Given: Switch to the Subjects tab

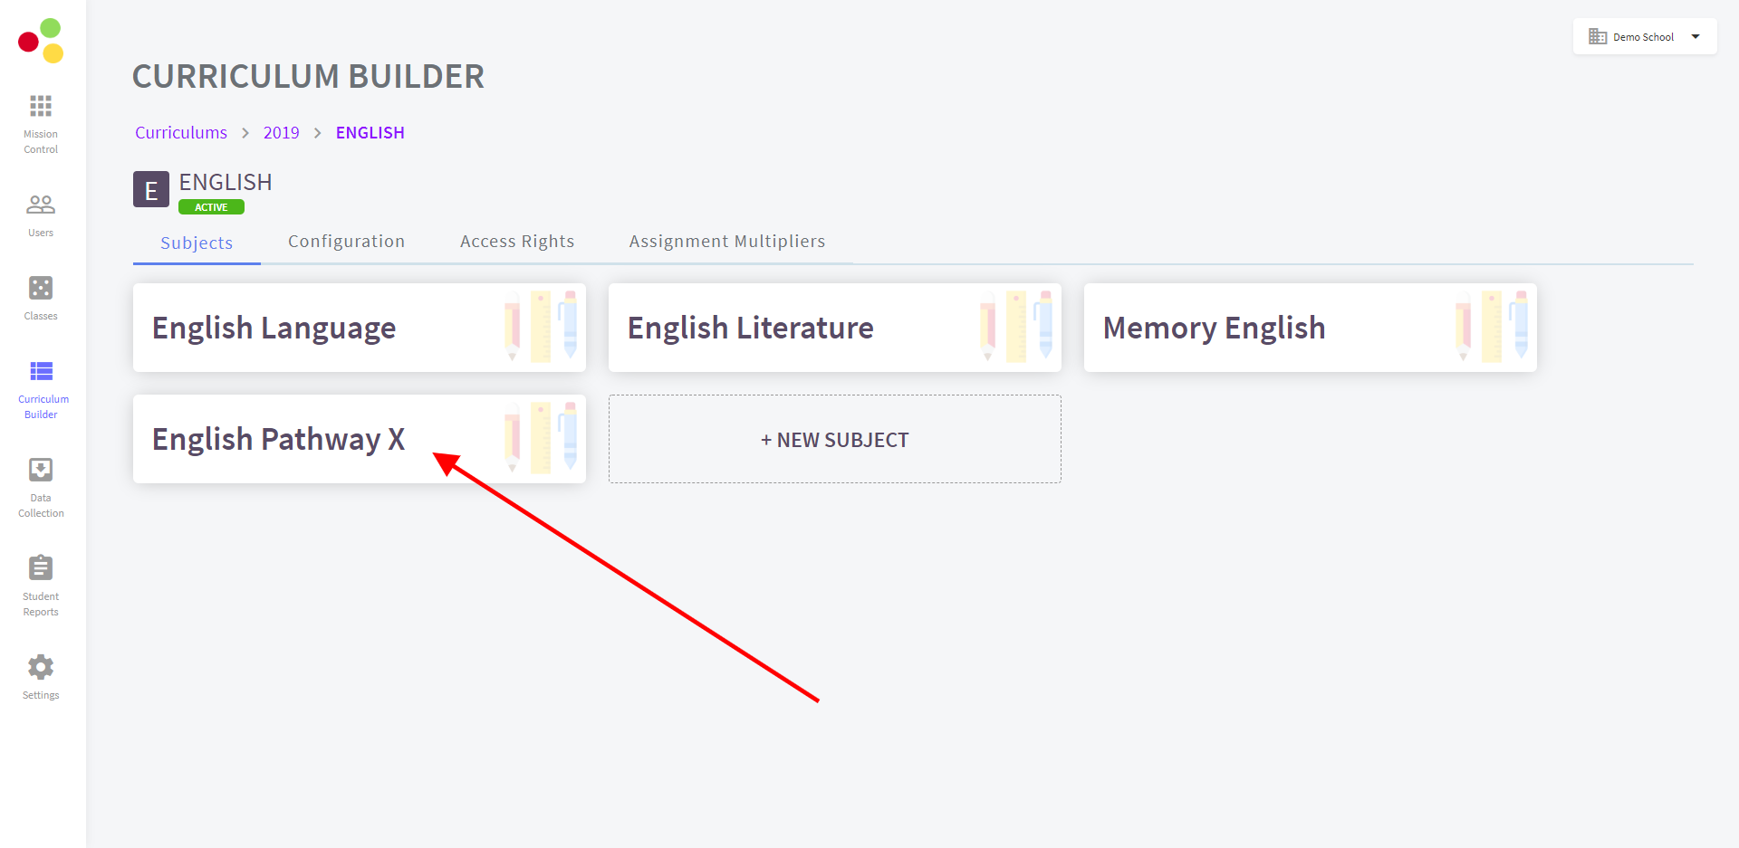Looking at the screenshot, I should click(197, 243).
